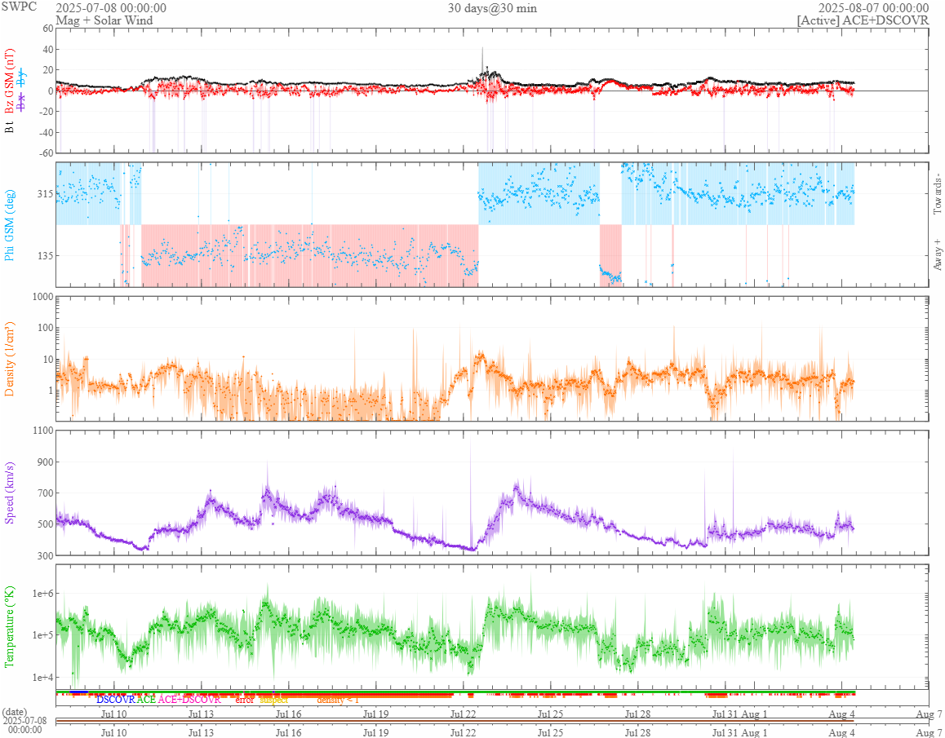
Task: Click the '135' tick on the Phi axis
Action: pos(45,256)
